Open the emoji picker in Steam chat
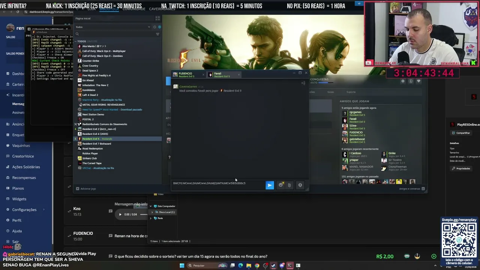The height and width of the screenshot is (270, 480). point(280,185)
